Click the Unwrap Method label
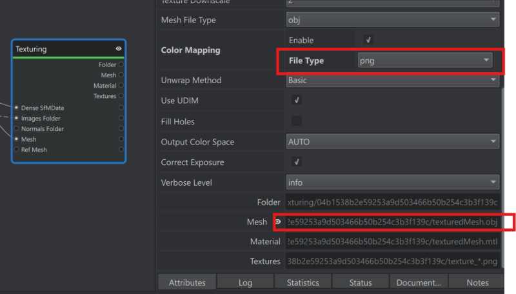This screenshot has width=516, height=294. click(191, 80)
